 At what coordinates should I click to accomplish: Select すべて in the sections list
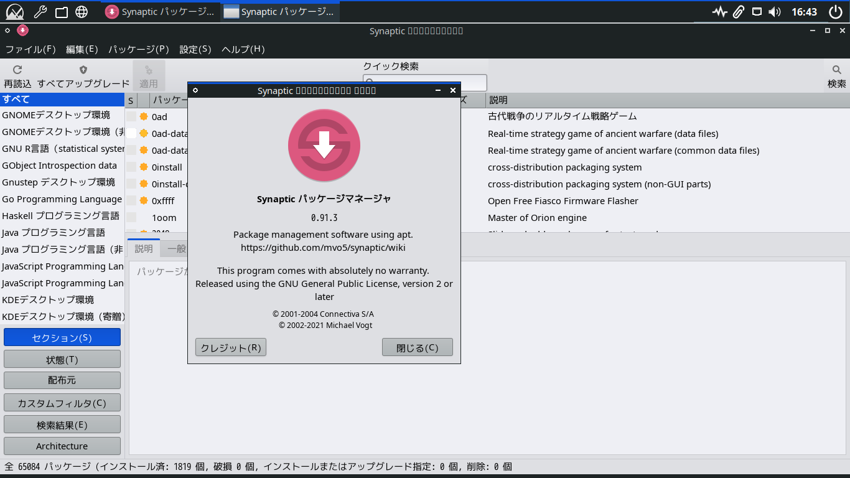(62, 99)
